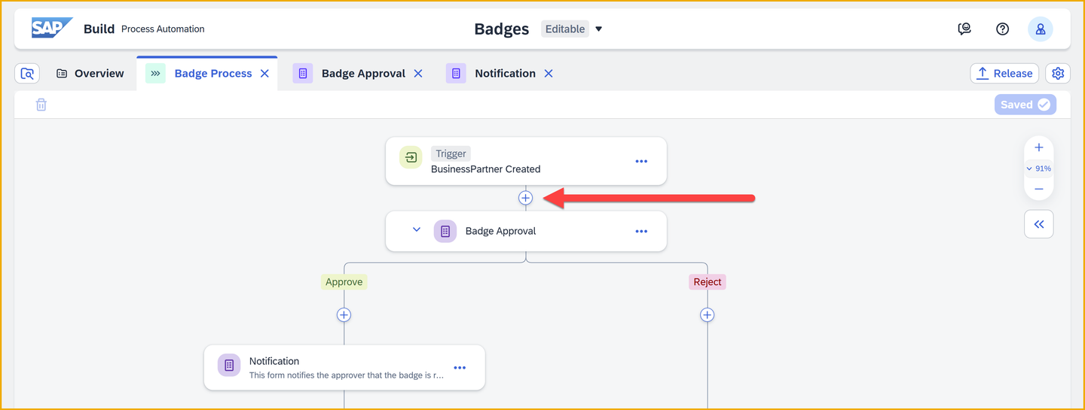Add step under the Reject branch

pos(708,314)
